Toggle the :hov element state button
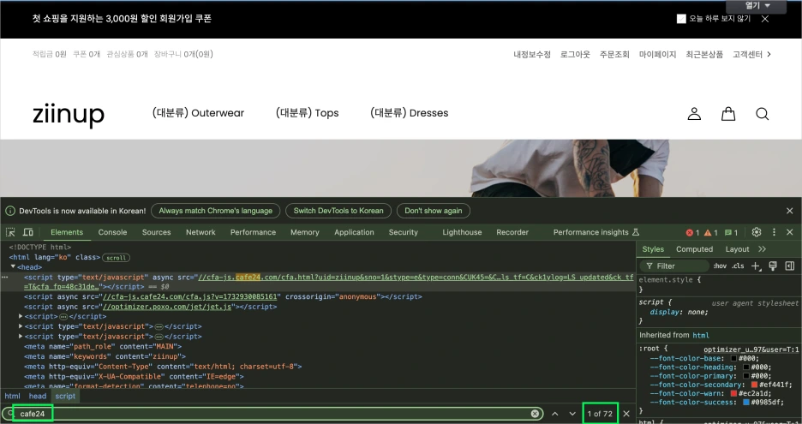The width and height of the screenshot is (802, 424). 720,266
